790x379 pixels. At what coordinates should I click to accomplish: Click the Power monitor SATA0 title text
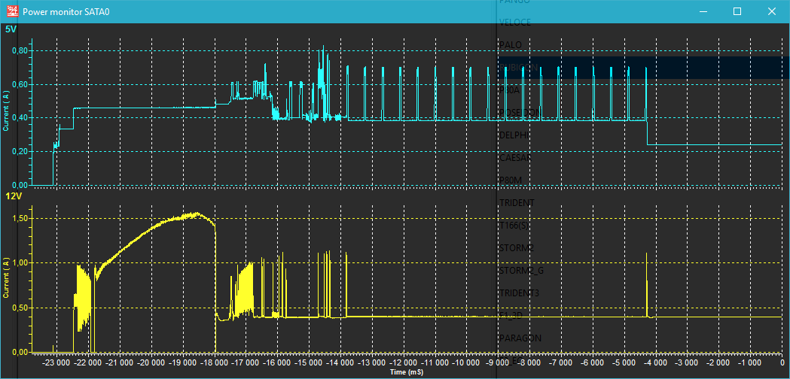tap(72, 12)
